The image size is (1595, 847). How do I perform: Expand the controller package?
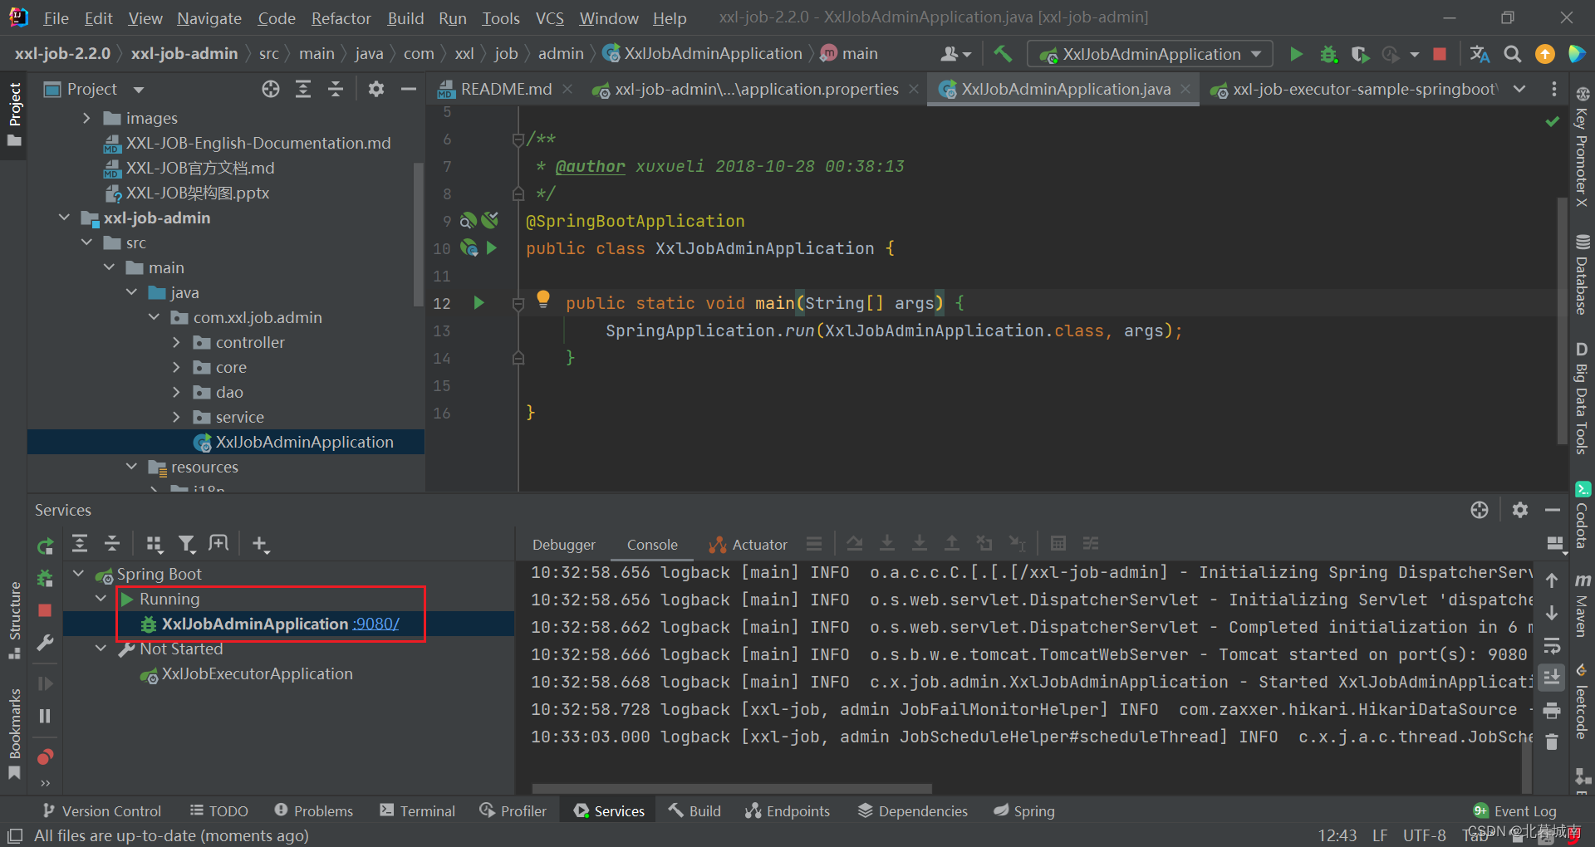coord(176,342)
